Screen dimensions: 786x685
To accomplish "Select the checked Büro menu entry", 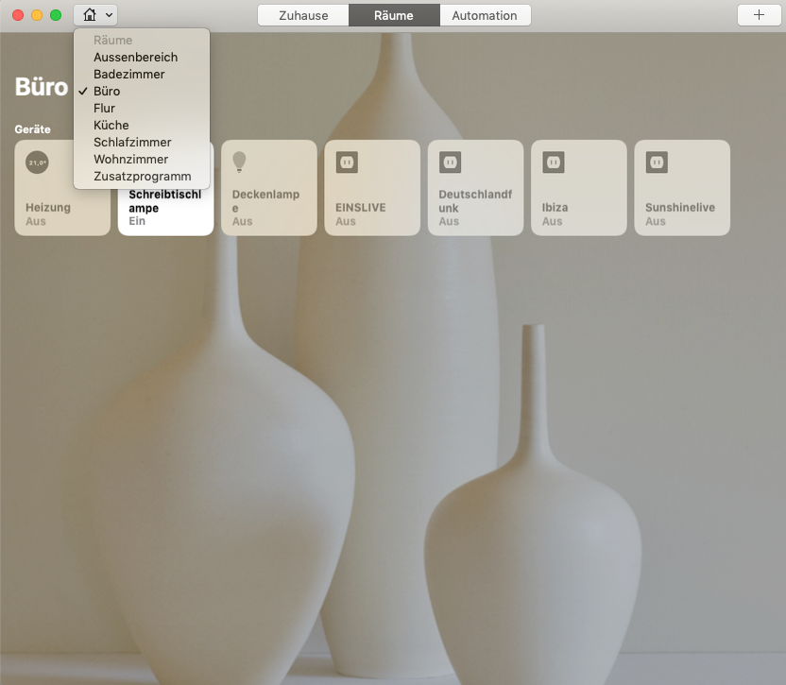I will pyautogui.click(x=142, y=92).
